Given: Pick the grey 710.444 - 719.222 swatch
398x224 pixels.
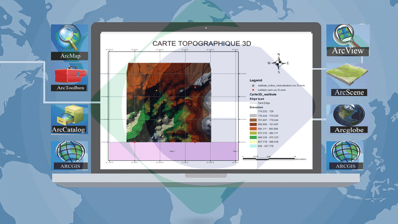Looking at the screenshot, I should tap(253, 116).
